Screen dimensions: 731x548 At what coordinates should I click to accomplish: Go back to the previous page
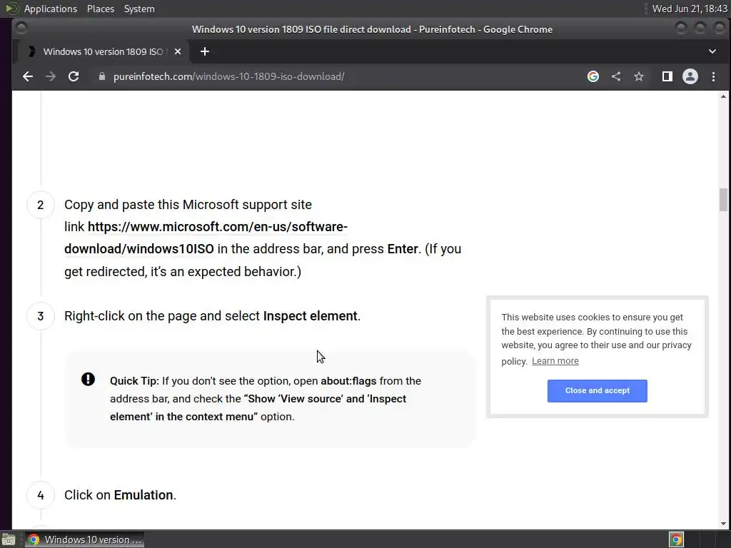(x=28, y=76)
